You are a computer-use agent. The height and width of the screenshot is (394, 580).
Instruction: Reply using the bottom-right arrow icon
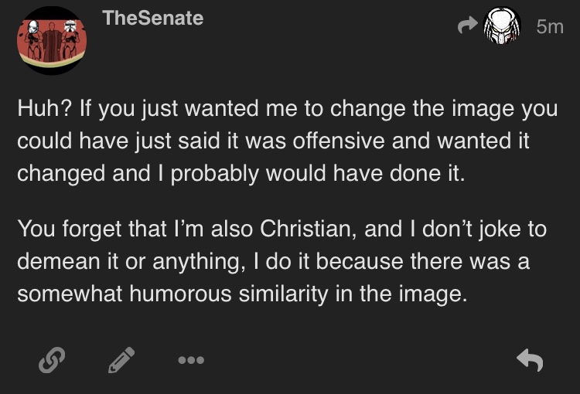530,358
